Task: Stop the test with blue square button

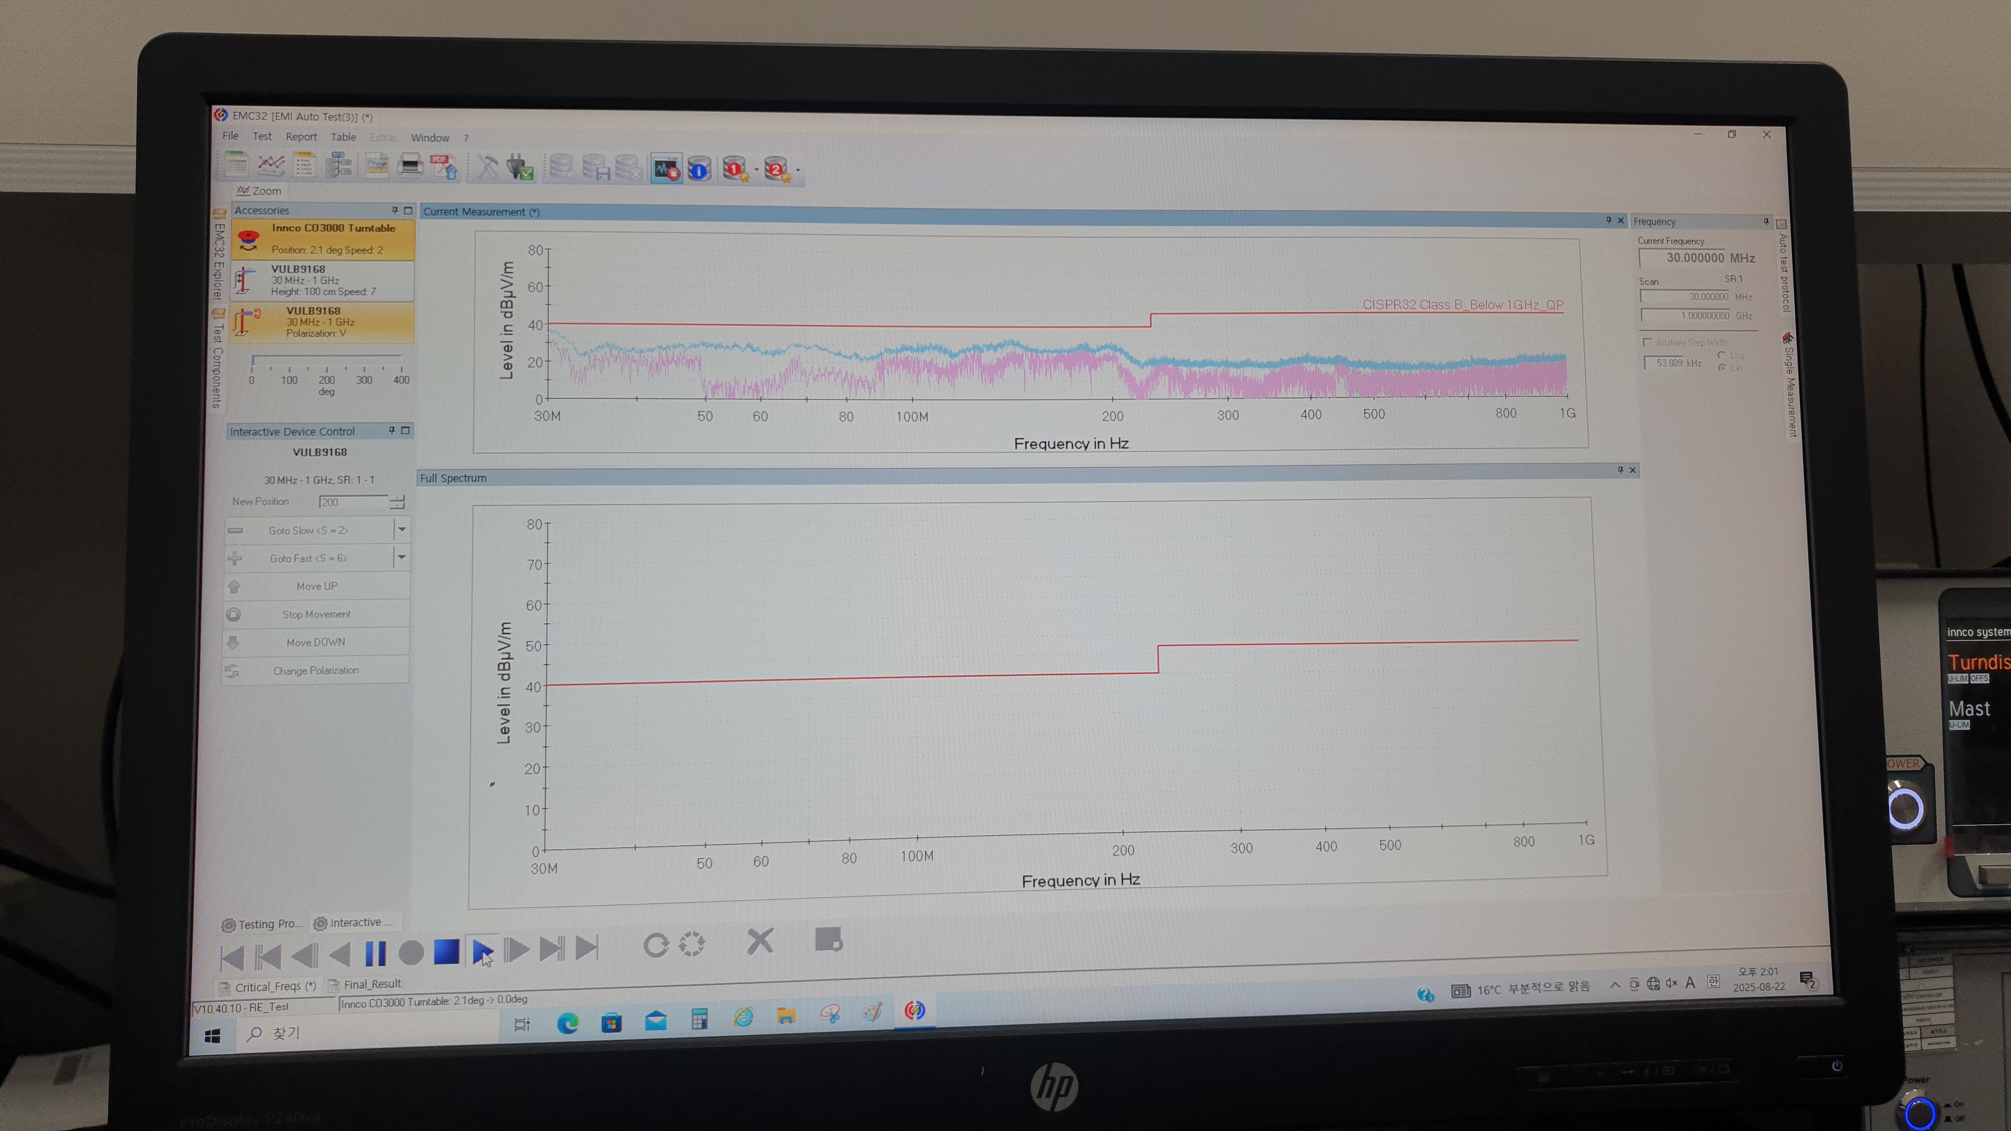Action: click(446, 952)
